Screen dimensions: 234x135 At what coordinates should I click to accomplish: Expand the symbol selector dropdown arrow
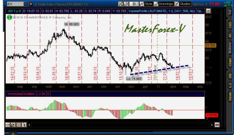(x=26, y=4)
